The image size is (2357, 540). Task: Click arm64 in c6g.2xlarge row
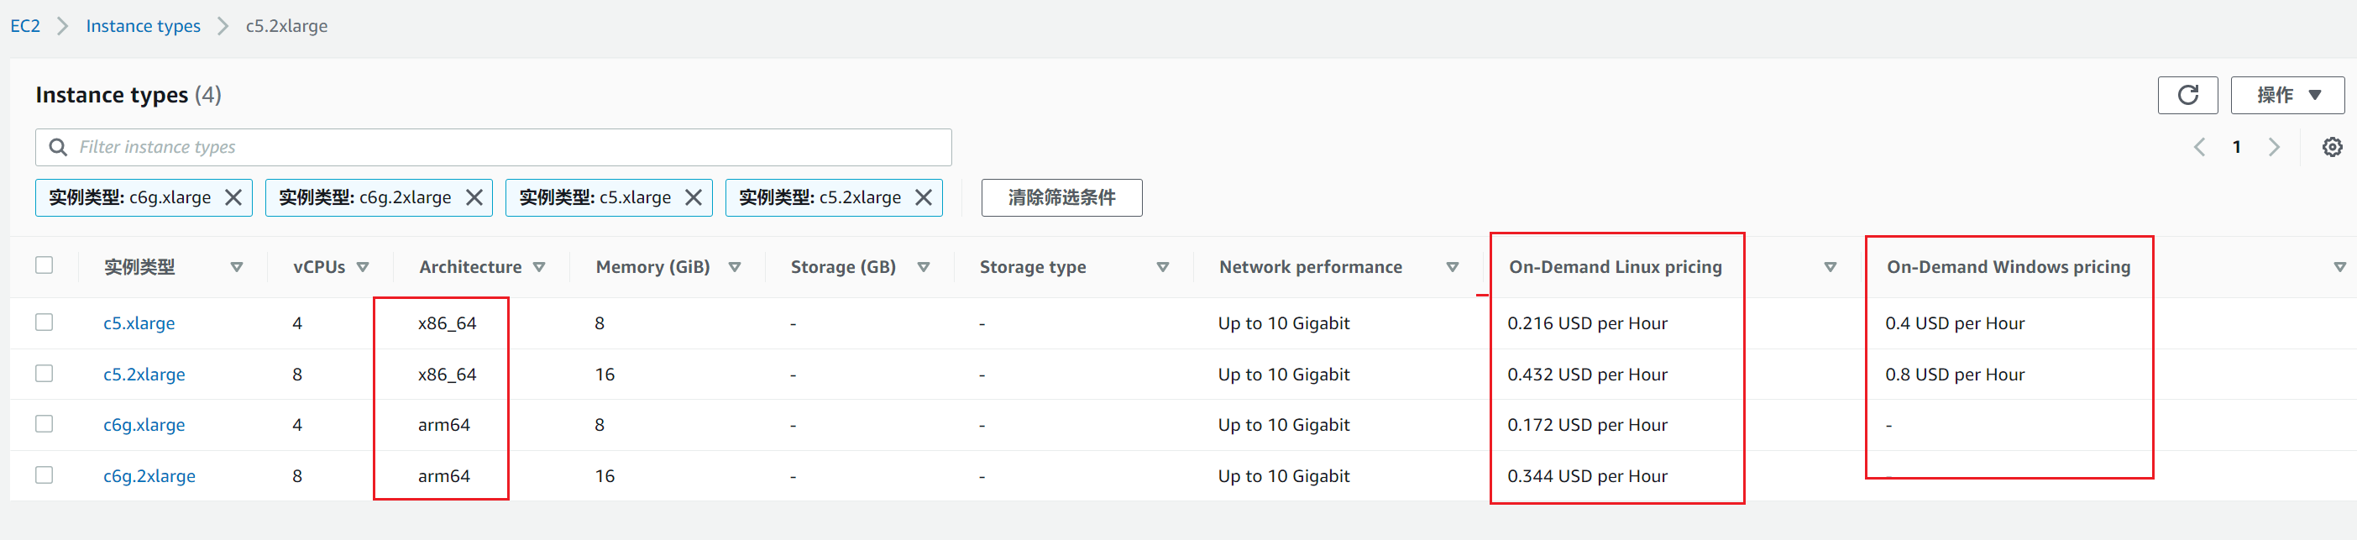click(x=443, y=476)
